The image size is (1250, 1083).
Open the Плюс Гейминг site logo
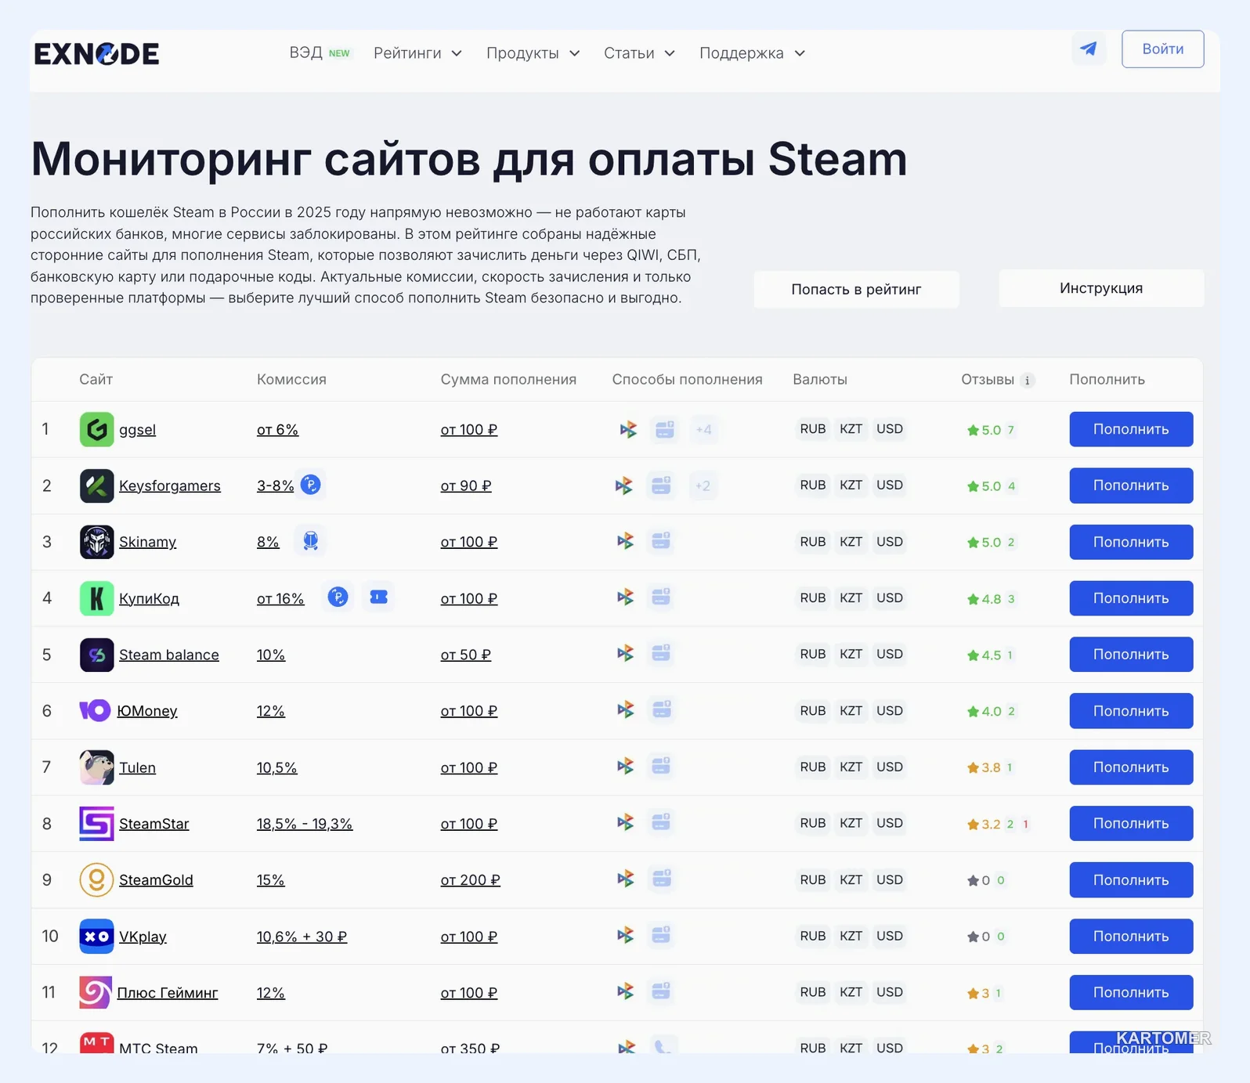tap(96, 993)
